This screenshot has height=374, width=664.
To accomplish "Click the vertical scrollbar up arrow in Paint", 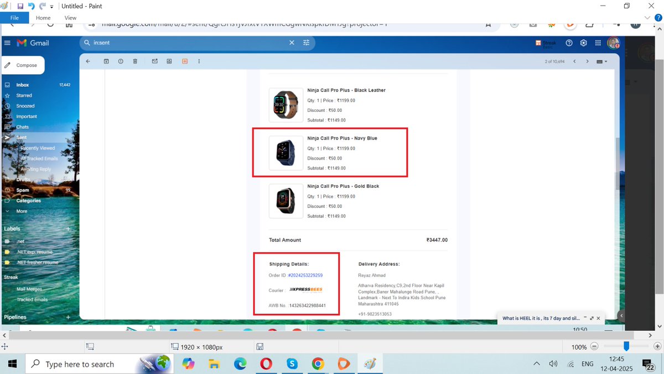I will [659, 29].
